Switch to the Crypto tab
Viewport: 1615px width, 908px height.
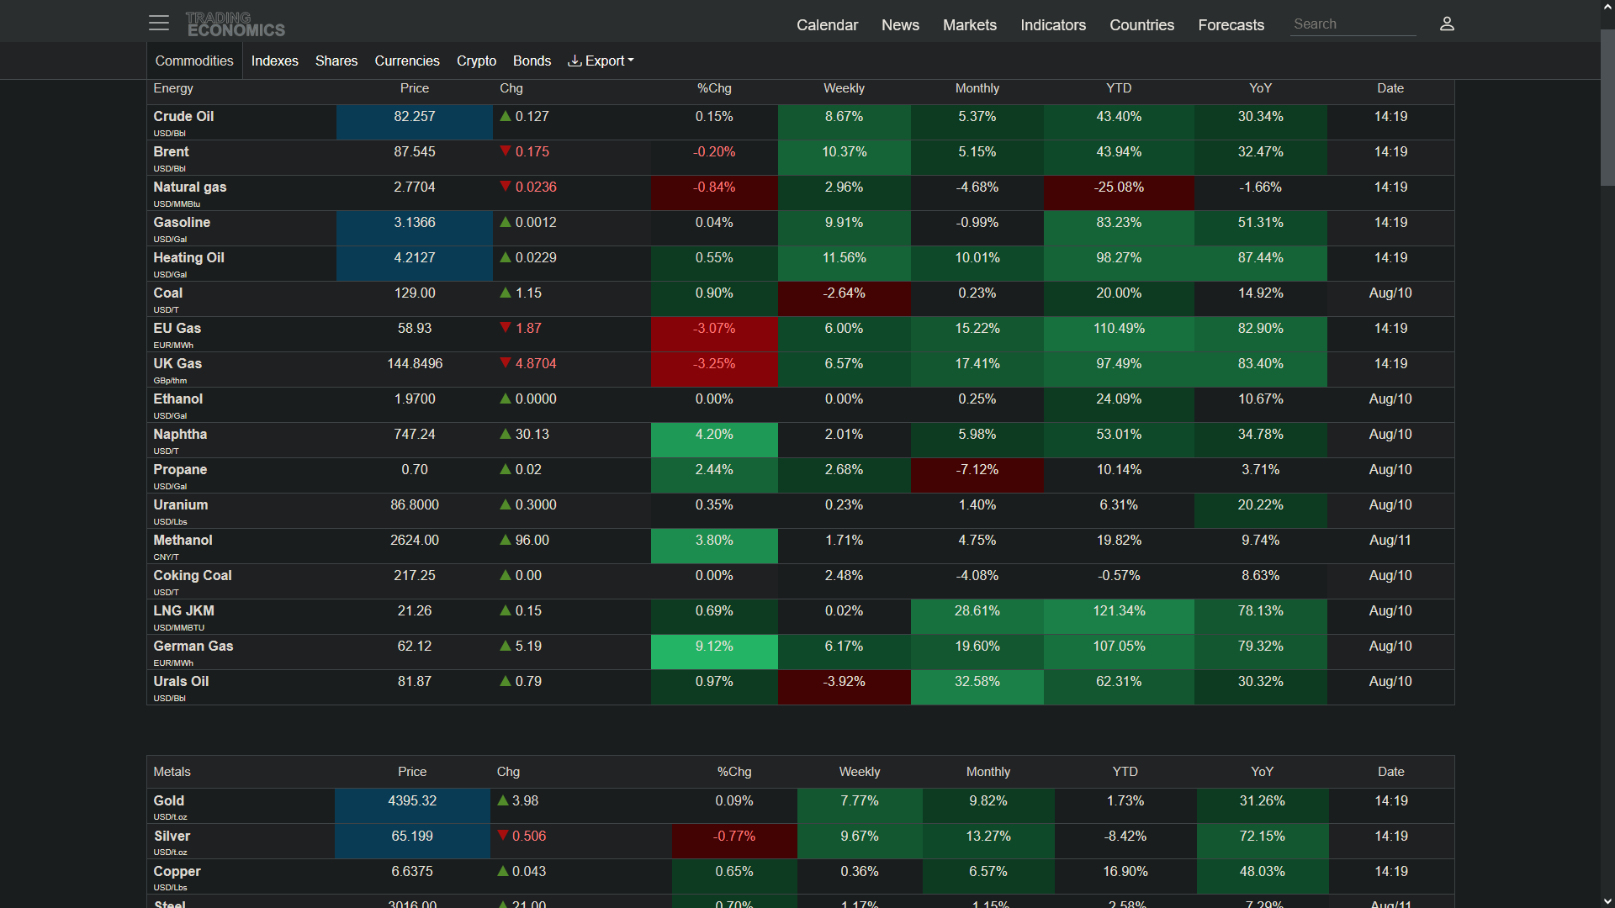(x=476, y=61)
